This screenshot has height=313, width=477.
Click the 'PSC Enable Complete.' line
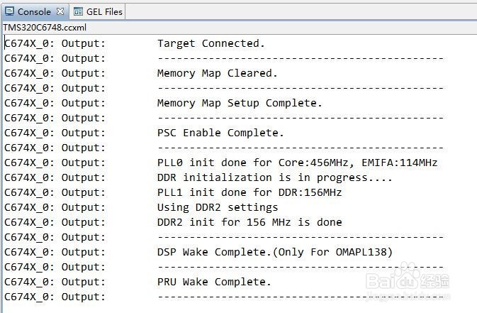point(220,133)
